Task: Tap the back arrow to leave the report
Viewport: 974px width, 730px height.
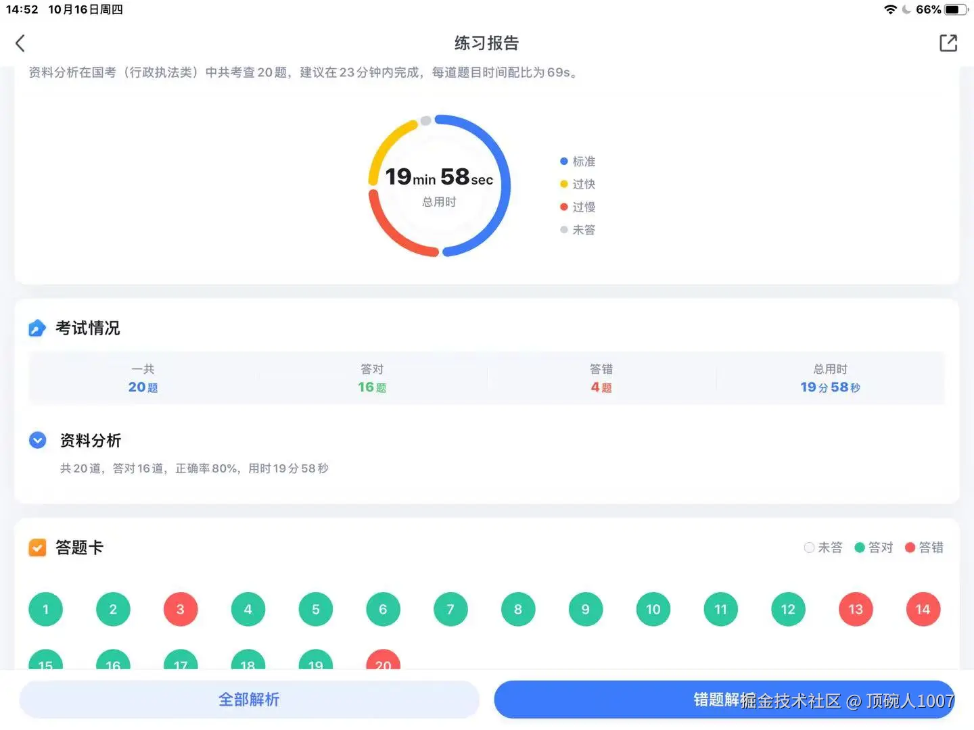Action: (x=20, y=43)
